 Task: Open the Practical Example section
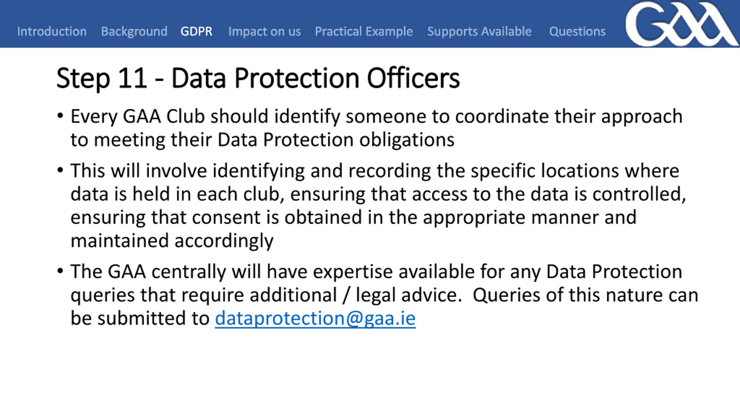click(364, 31)
